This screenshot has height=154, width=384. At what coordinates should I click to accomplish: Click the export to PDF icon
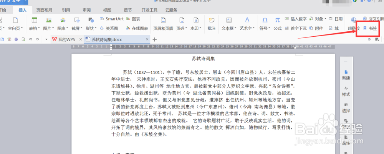tap(9, 39)
